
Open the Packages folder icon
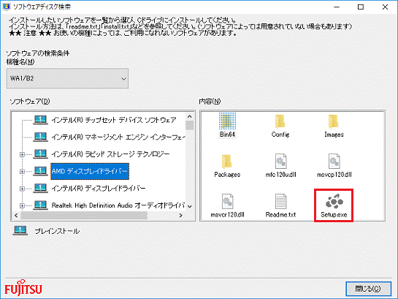pyautogui.click(x=226, y=162)
